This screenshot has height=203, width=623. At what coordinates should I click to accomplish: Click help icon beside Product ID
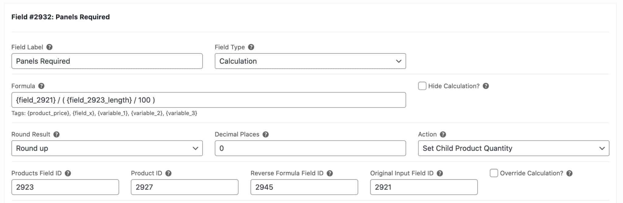pyautogui.click(x=168, y=173)
